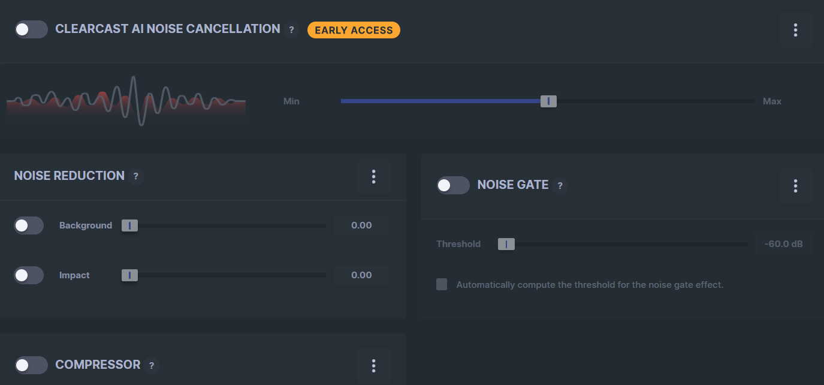This screenshot has width=824, height=385.
Task: Click the AI noise cancellation Min-Max slider
Action: coord(548,101)
